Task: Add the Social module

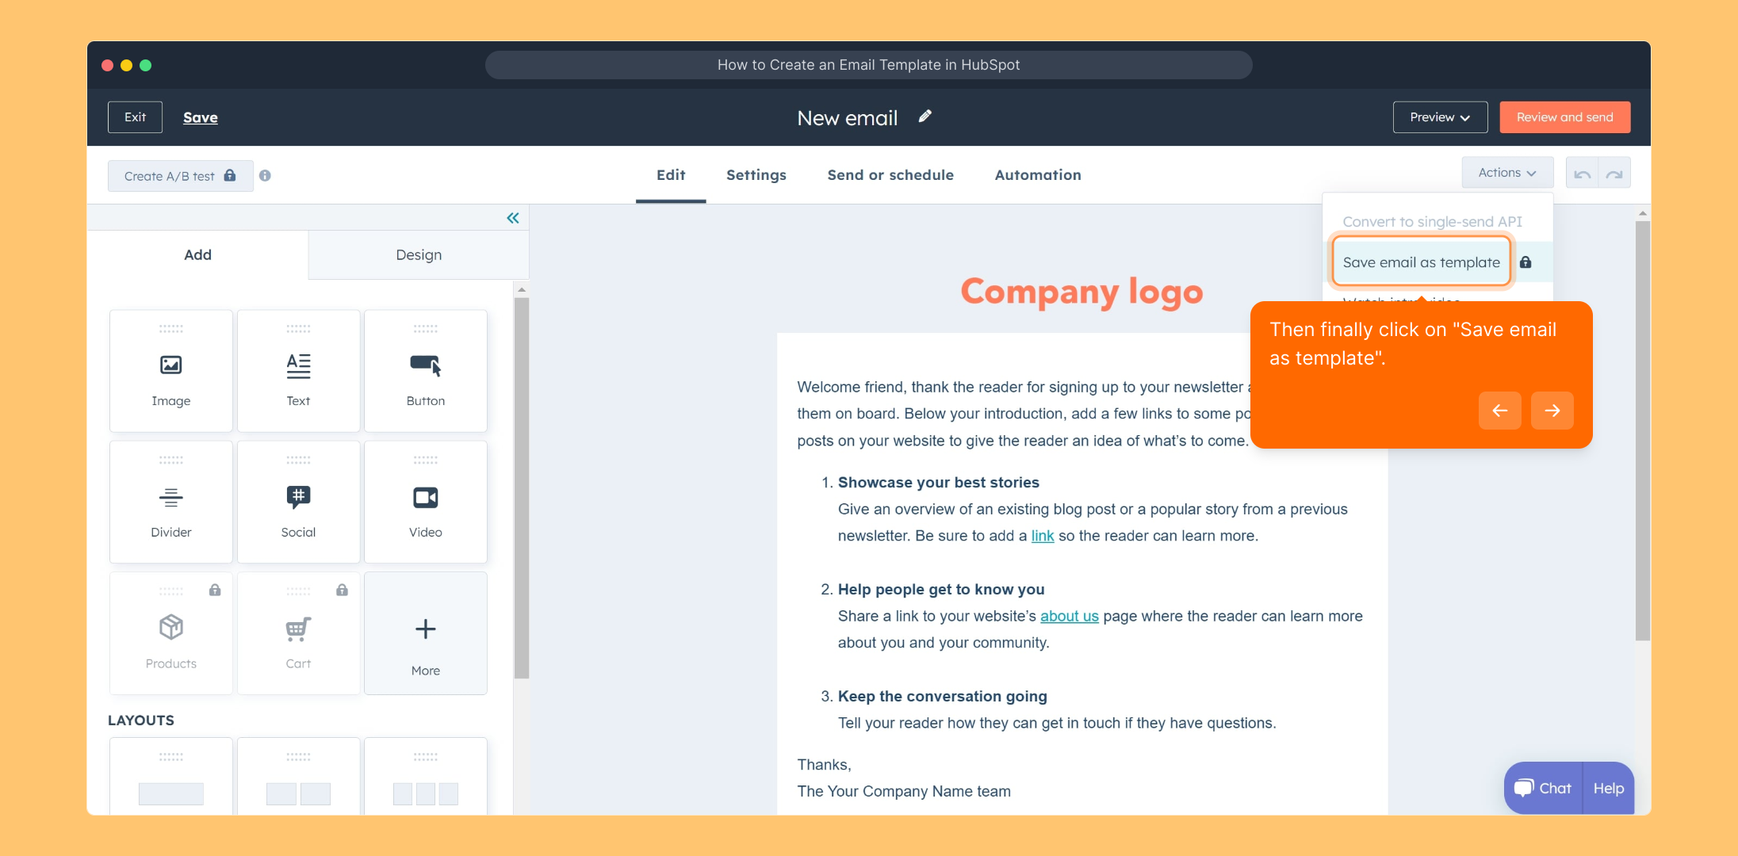Action: coord(298,503)
